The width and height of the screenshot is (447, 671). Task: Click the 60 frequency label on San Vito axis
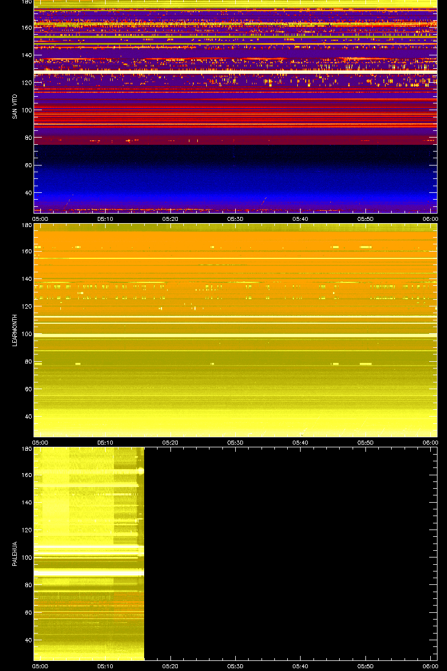pyautogui.click(x=27, y=165)
